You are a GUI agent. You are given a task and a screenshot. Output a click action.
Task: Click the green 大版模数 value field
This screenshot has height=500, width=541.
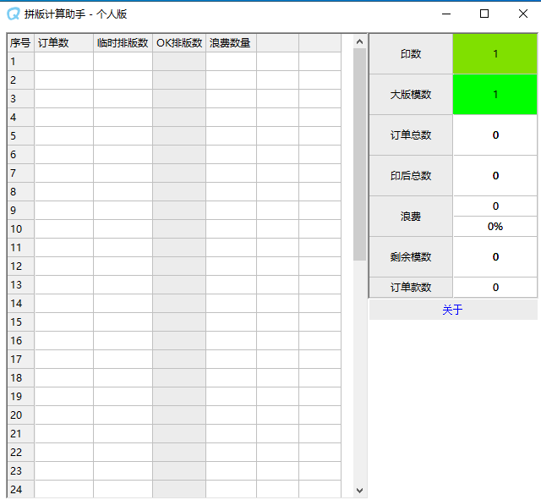495,95
